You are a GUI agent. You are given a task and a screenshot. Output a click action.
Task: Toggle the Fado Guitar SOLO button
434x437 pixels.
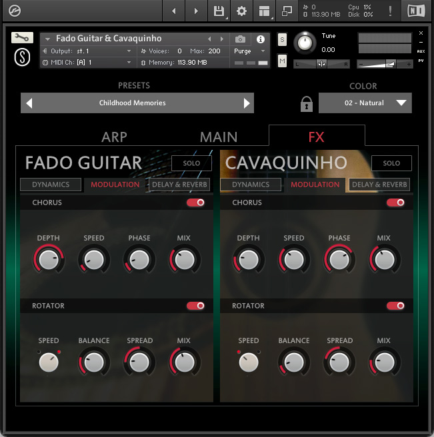[191, 163]
